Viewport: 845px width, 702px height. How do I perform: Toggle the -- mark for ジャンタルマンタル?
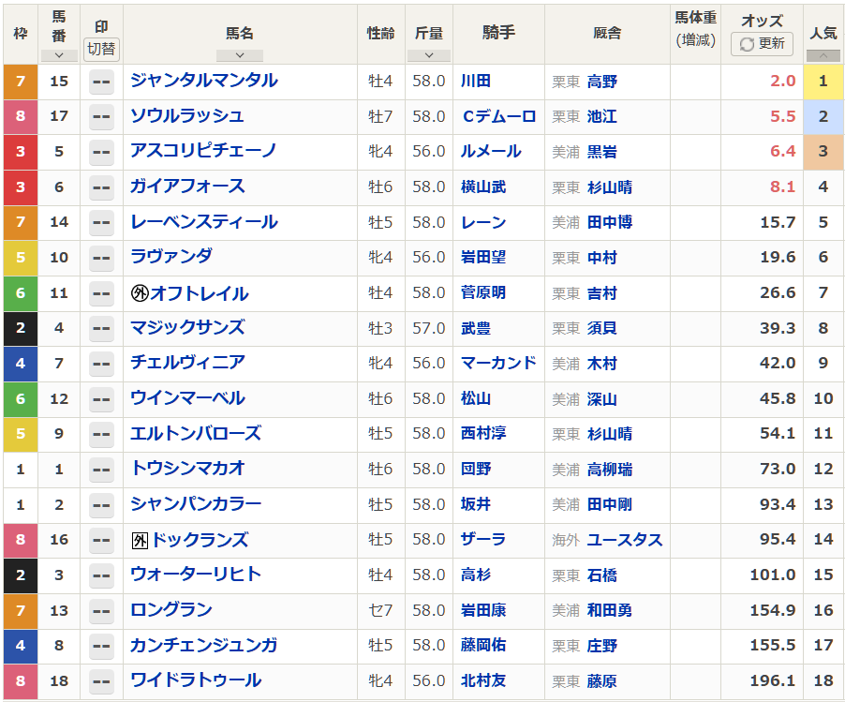click(x=101, y=82)
